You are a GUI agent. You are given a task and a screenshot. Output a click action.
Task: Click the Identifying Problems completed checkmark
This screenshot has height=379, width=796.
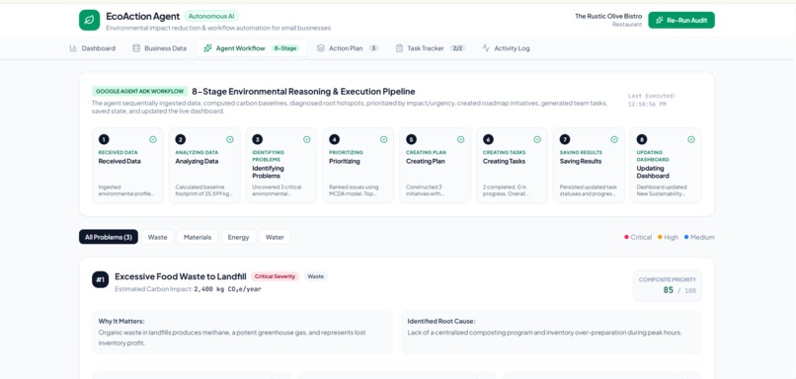306,139
